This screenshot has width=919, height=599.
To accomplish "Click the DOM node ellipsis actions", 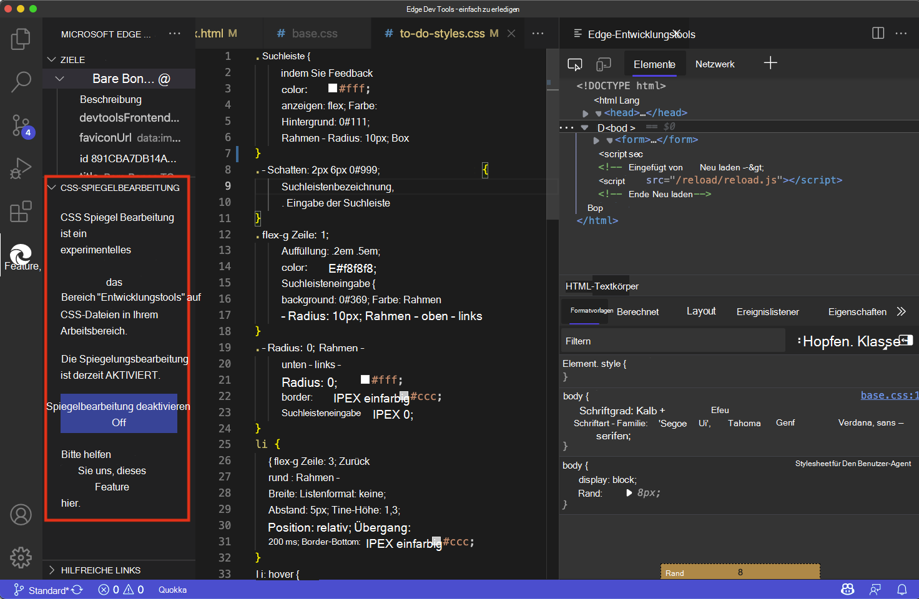I will [x=566, y=127].
